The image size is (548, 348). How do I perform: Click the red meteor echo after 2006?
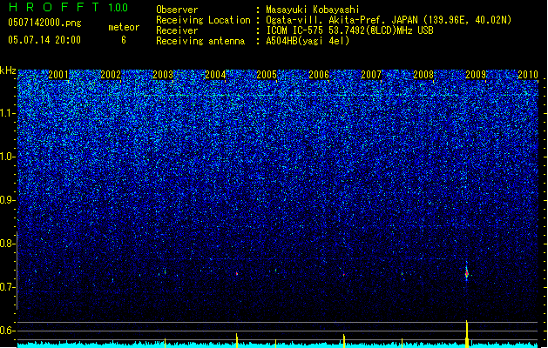point(344,275)
